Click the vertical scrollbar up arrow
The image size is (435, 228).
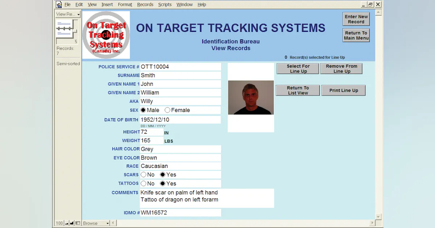378,12
